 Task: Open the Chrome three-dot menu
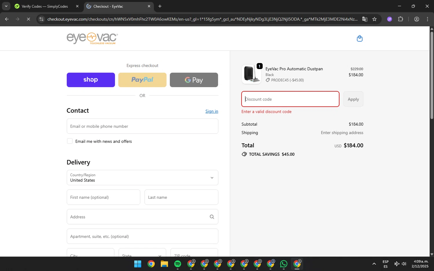tap(427, 19)
